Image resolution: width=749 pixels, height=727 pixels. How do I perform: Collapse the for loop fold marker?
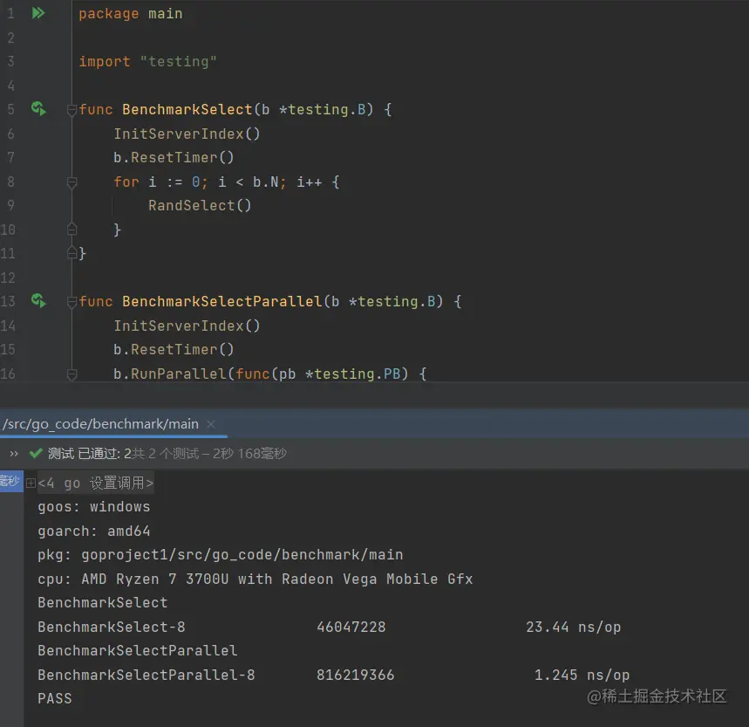click(71, 182)
